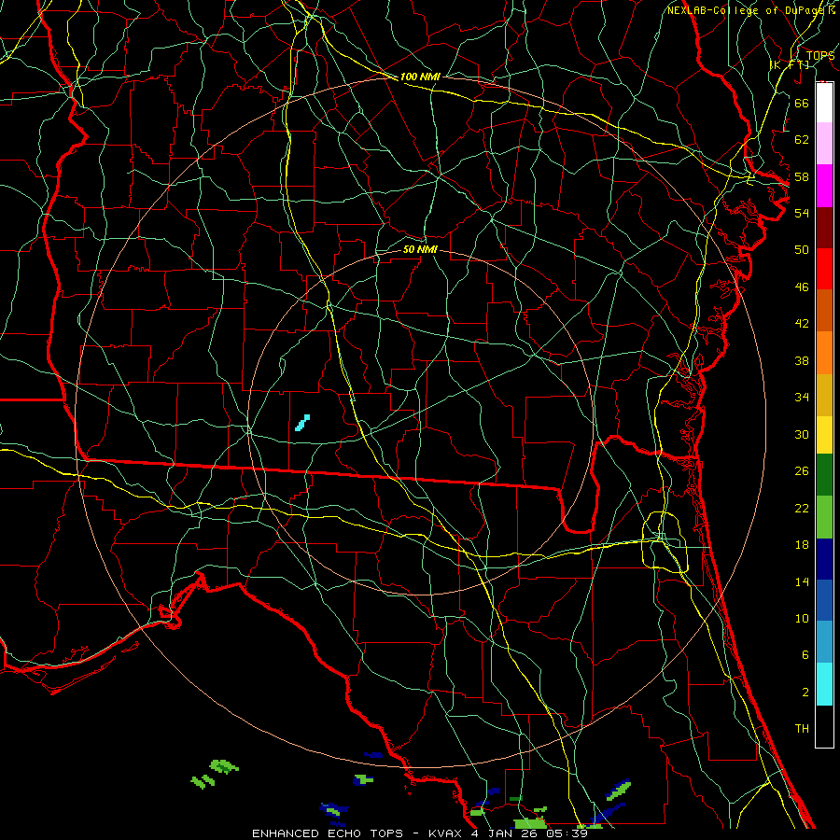Click the 42 value on the legend
Viewport: 840px width, 840px height.
(802, 324)
